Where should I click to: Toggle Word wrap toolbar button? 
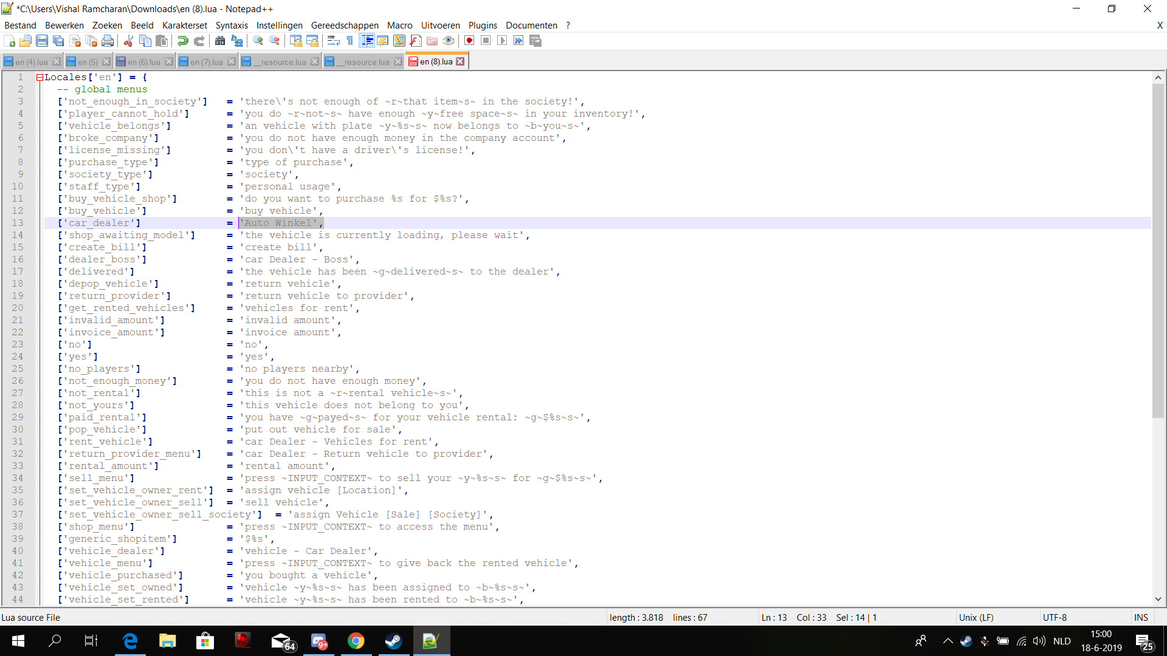(333, 41)
